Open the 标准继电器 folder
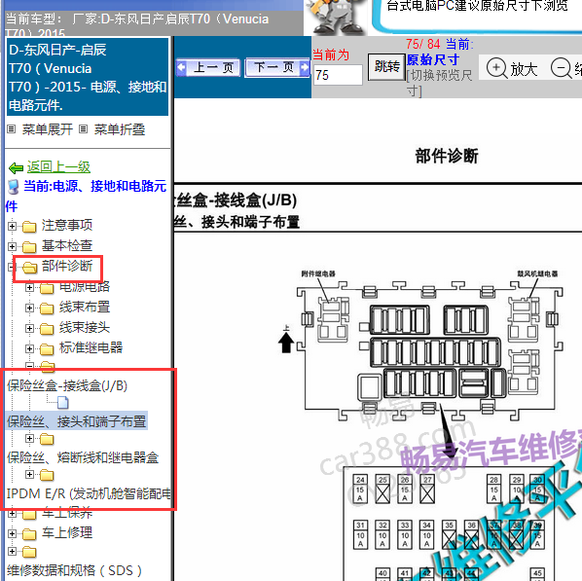Viewport: 582px width, 581px height. click(x=91, y=347)
